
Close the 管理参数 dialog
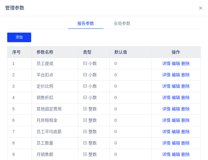coord(201,8)
